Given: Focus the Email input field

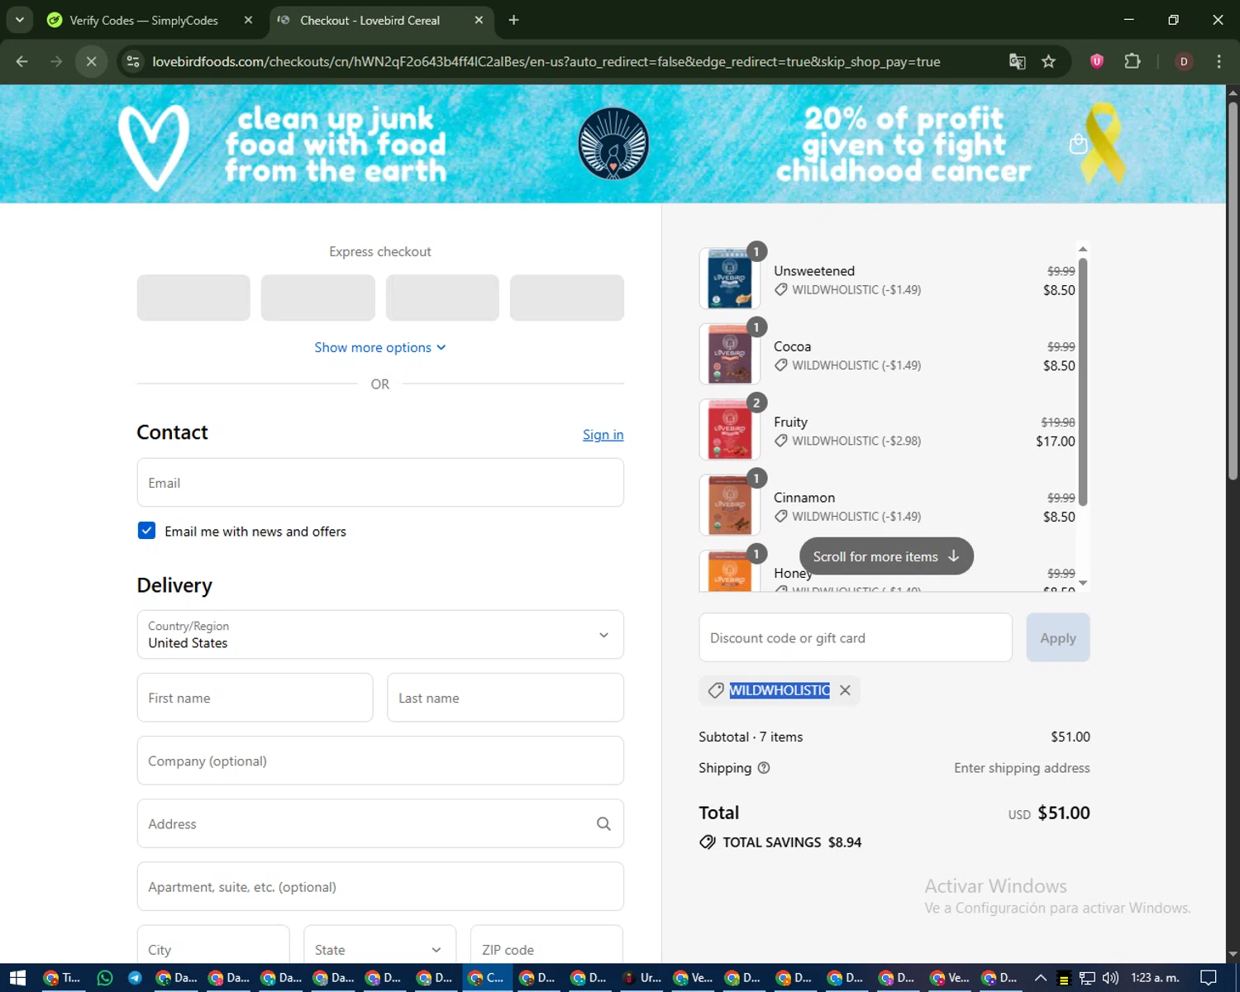Looking at the screenshot, I should (380, 483).
